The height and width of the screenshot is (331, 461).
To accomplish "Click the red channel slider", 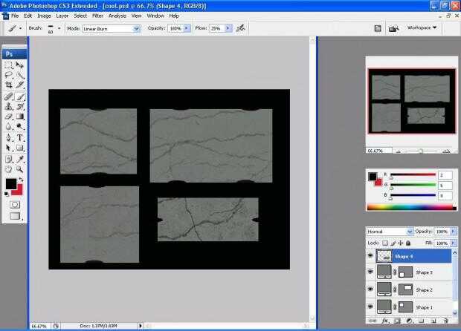I will pyautogui.click(x=413, y=176).
